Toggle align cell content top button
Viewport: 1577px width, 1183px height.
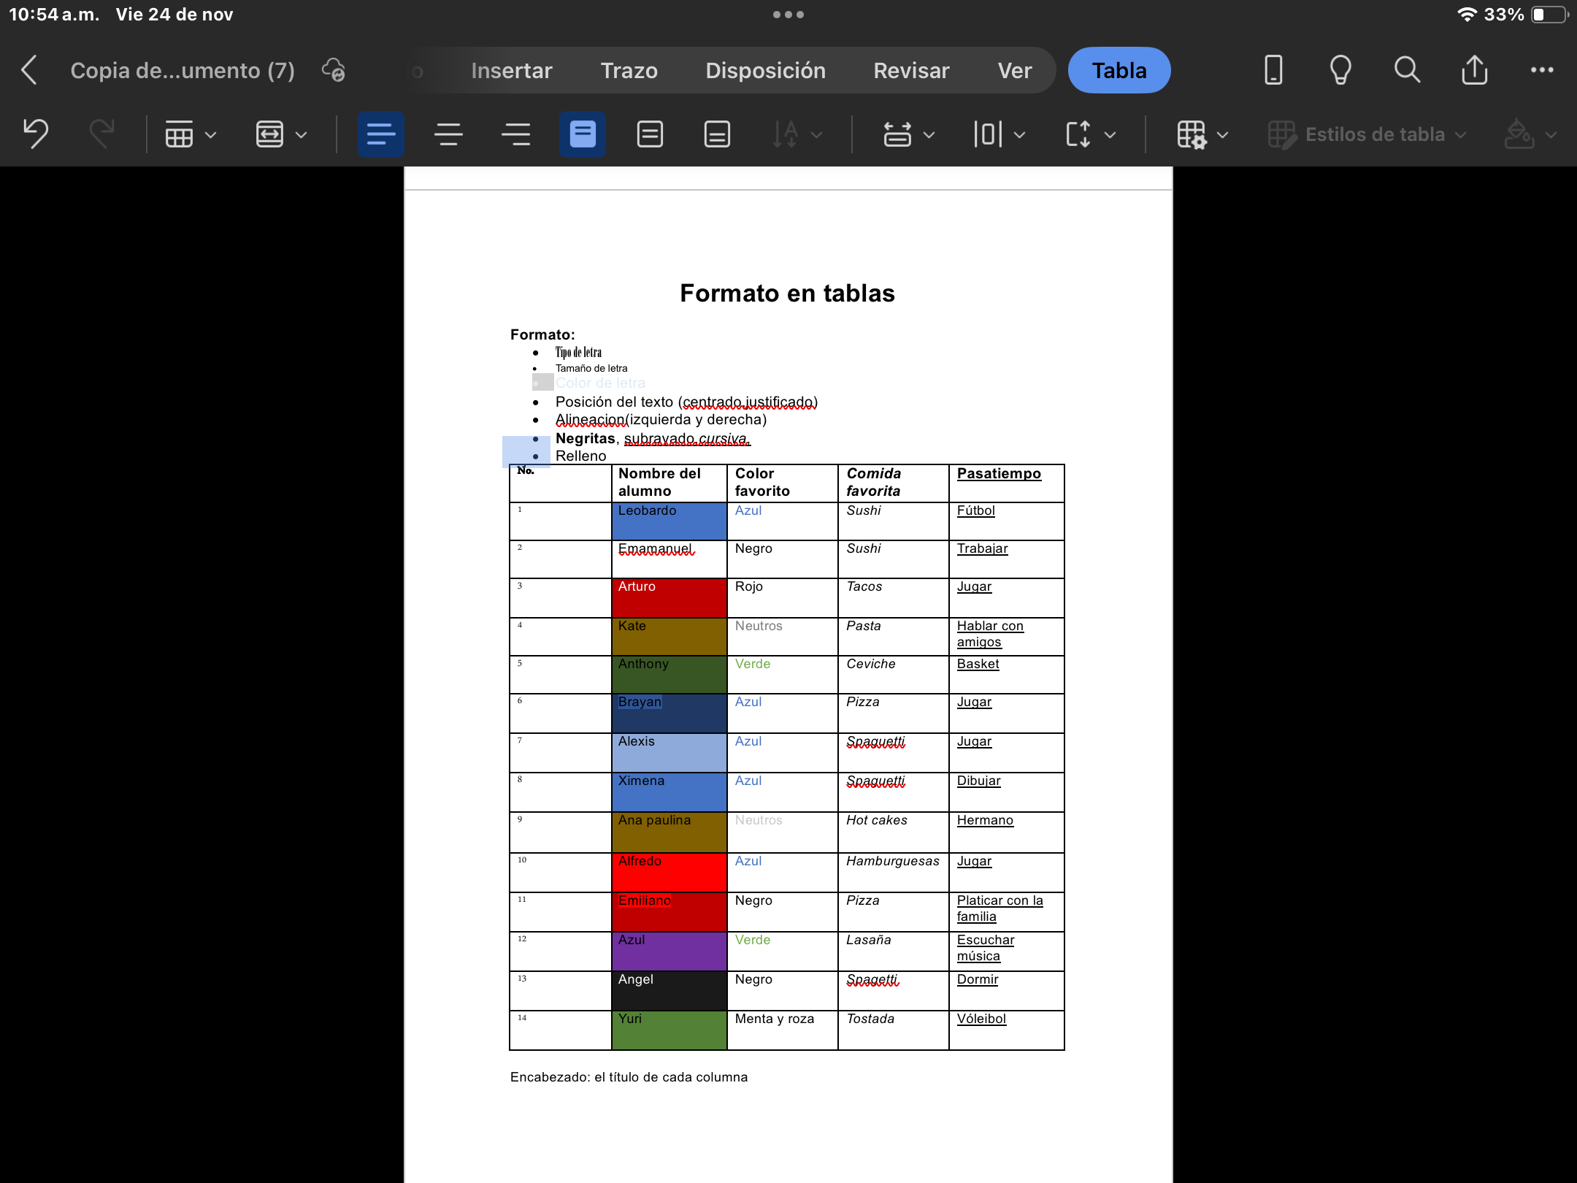tap(582, 134)
